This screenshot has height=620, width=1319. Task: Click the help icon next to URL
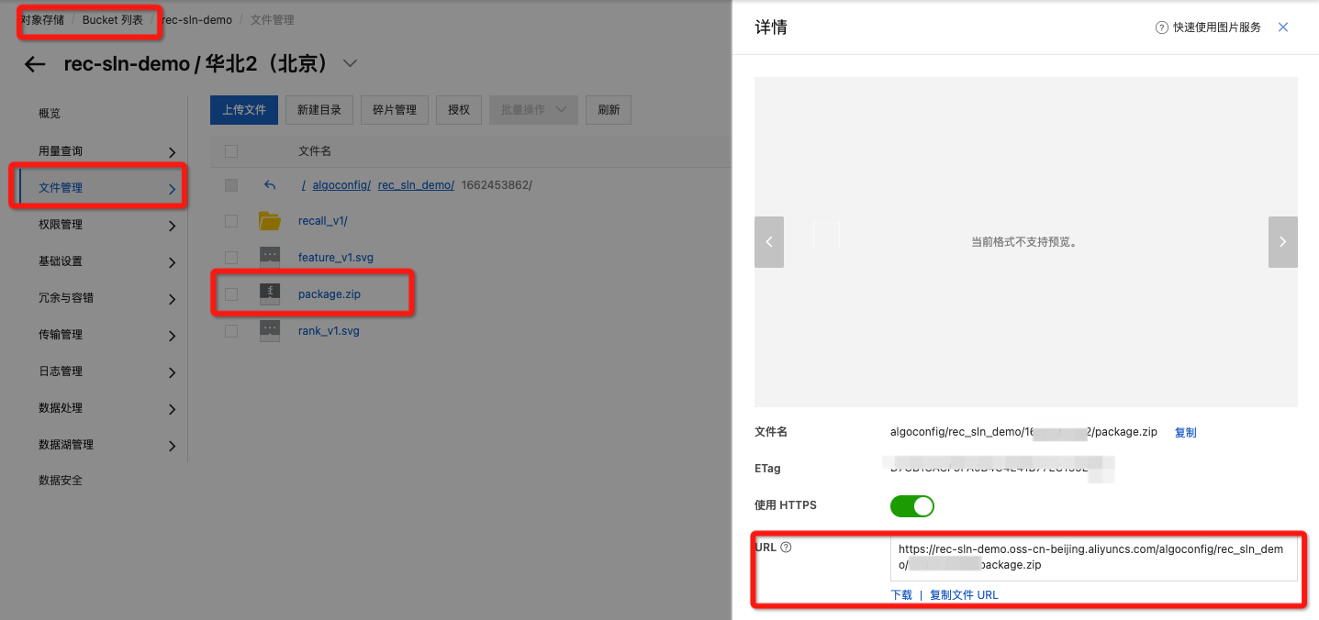pos(786,548)
